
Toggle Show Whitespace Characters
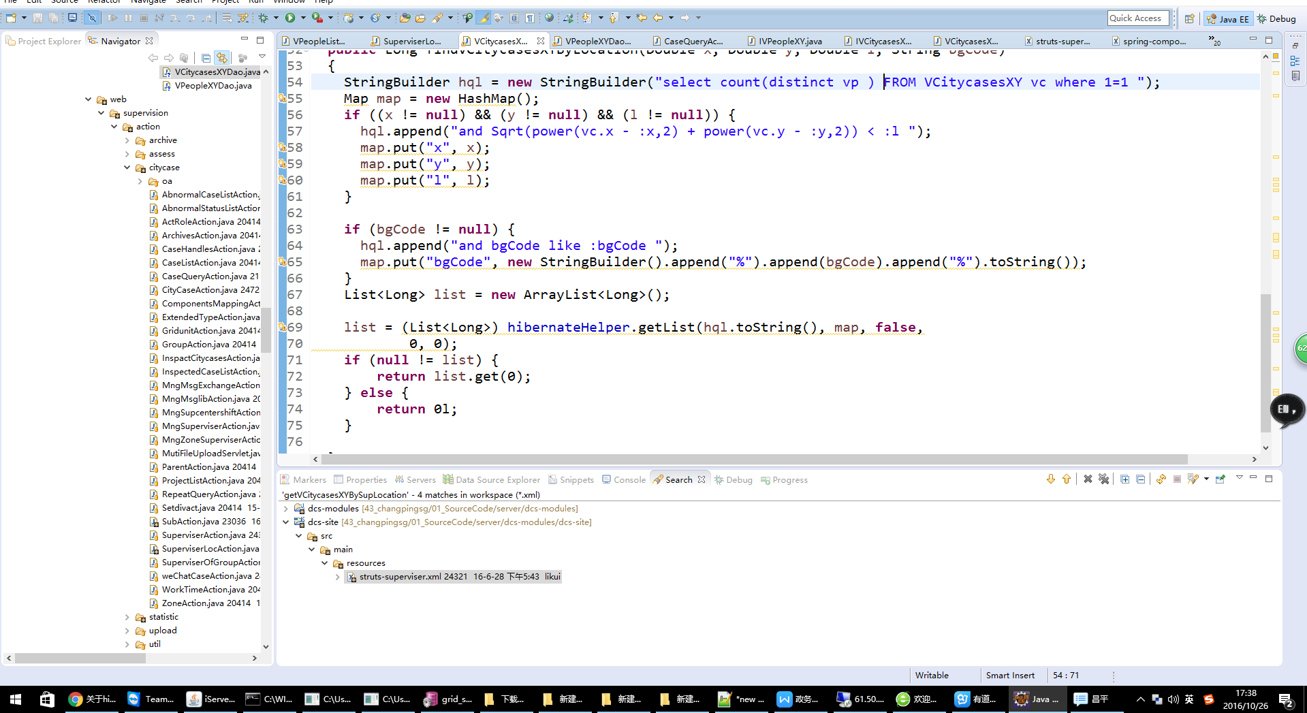tap(530, 18)
